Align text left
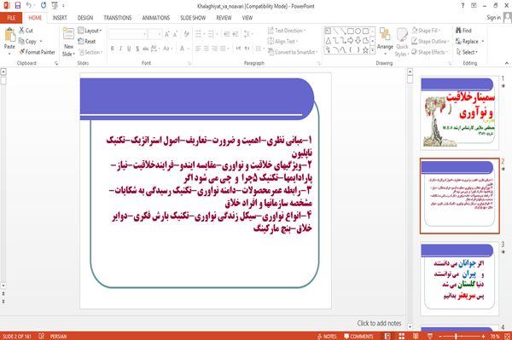The image size is (512, 340). (198, 49)
